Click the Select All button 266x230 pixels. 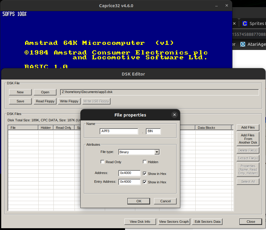248,182
